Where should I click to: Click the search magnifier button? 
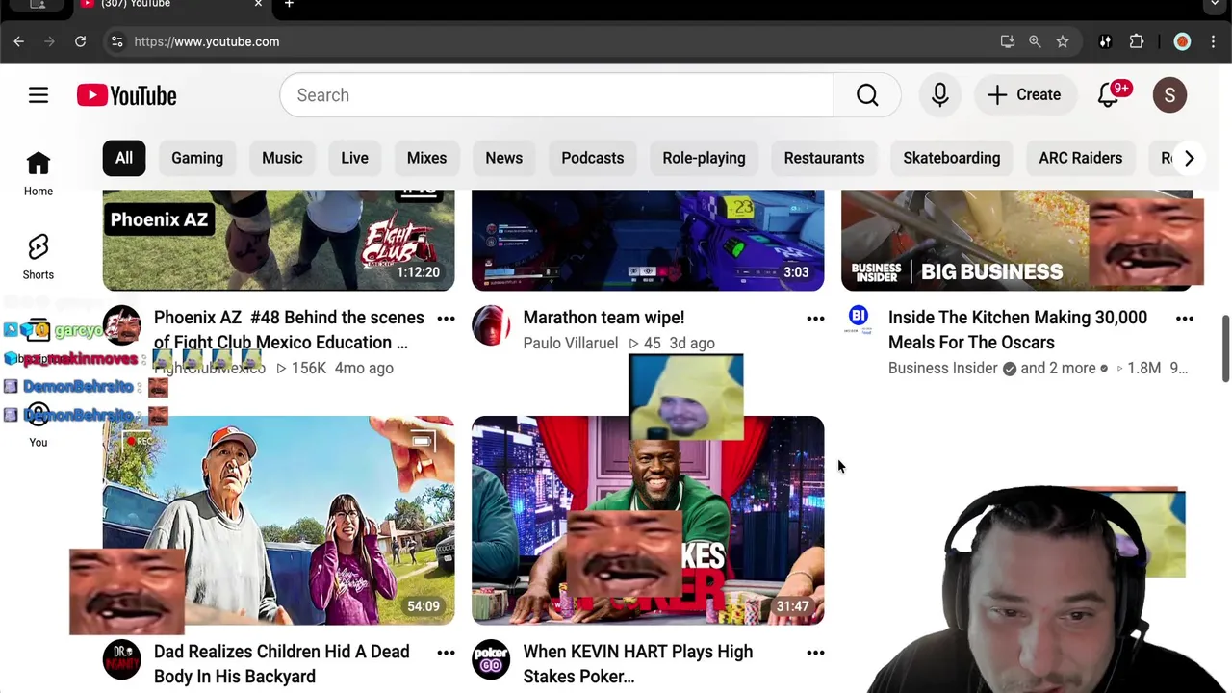[867, 95]
